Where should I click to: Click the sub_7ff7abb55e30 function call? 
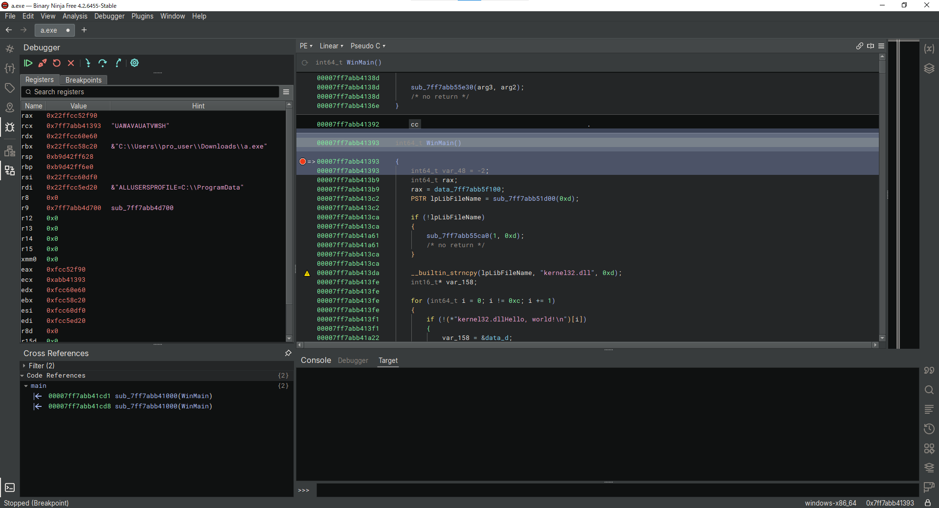click(442, 87)
